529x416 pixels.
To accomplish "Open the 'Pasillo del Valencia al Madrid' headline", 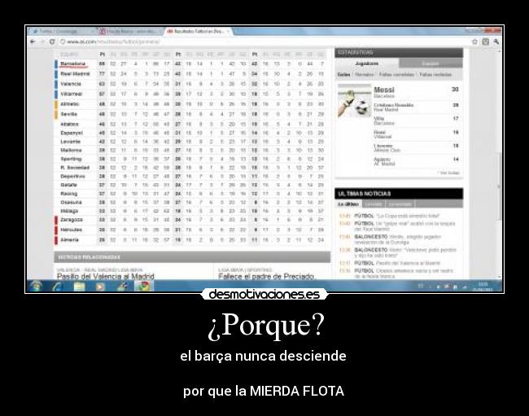I will pyautogui.click(x=105, y=276).
